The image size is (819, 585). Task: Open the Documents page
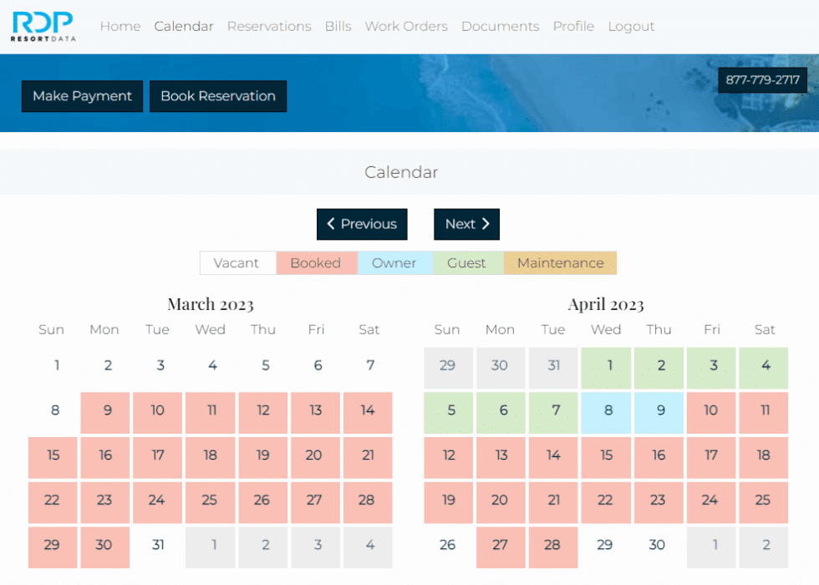pyautogui.click(x=500, y=26)
